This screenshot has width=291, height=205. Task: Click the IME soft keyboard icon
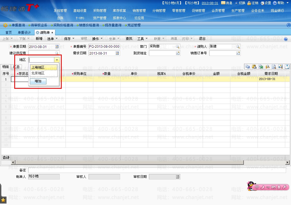point(273,187)
